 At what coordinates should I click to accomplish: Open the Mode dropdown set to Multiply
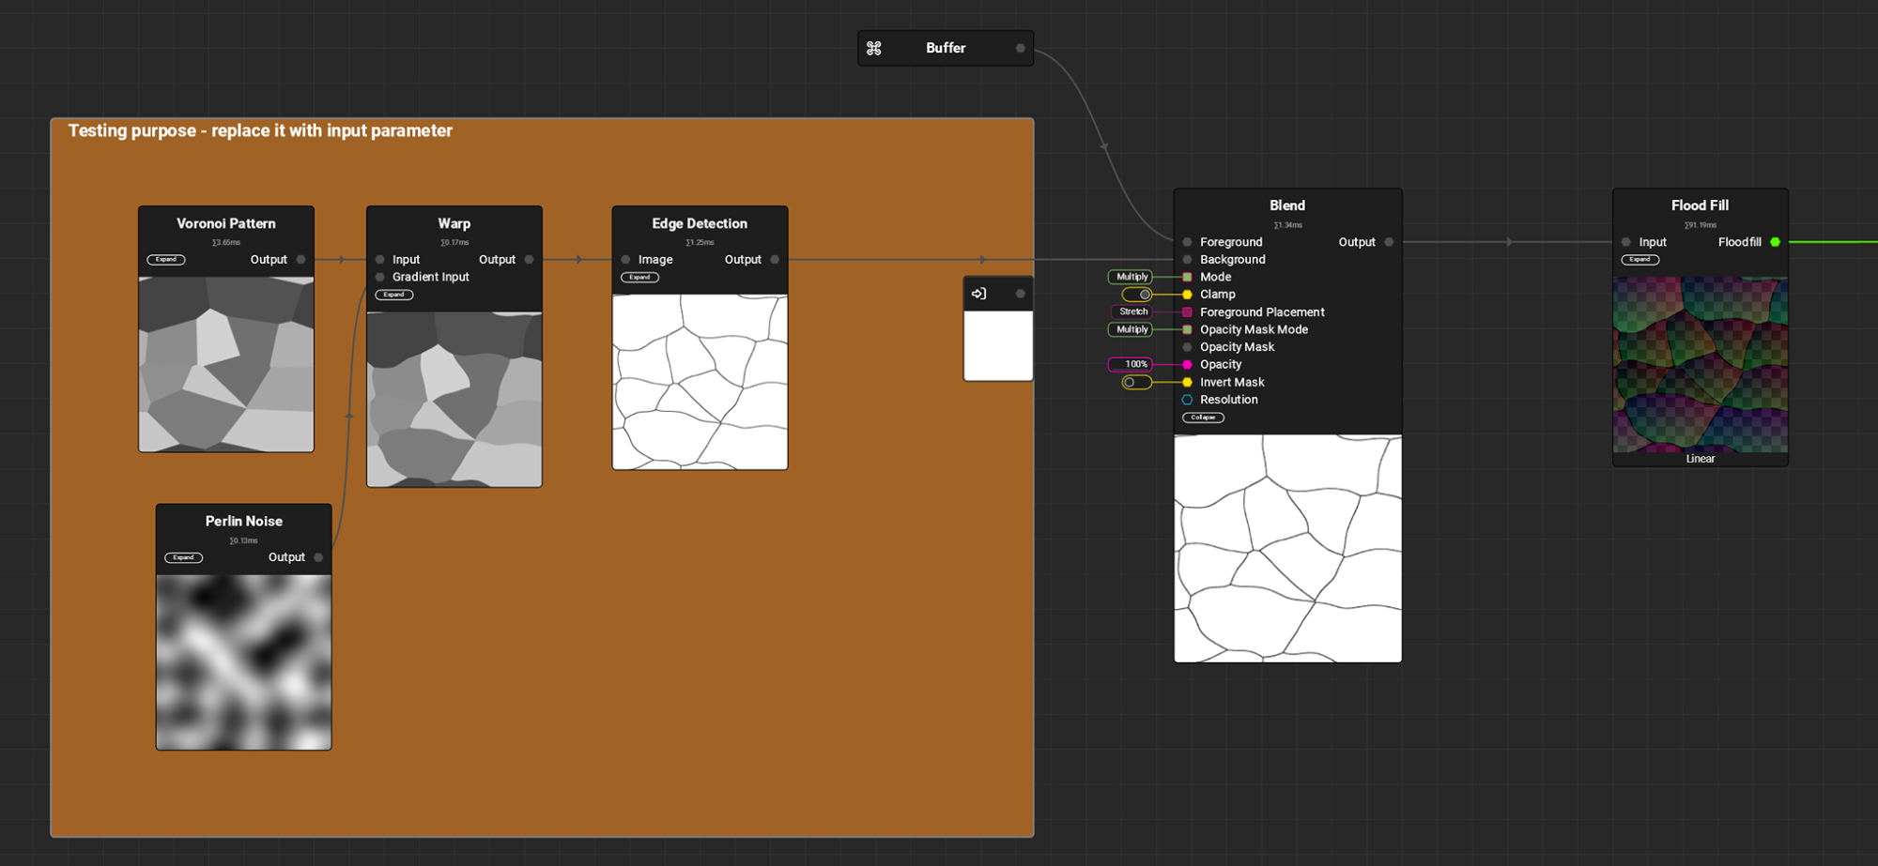tap(1131, 277)
